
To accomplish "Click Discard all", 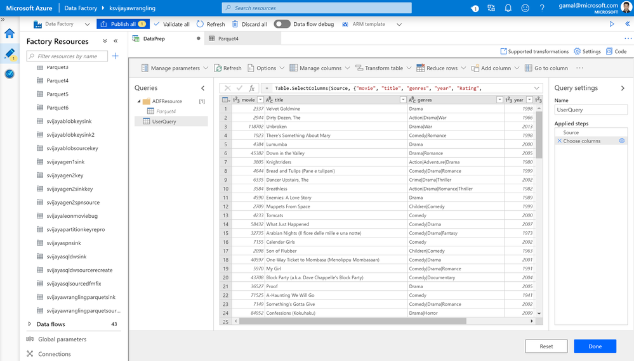I will click(x=249, y=24).
